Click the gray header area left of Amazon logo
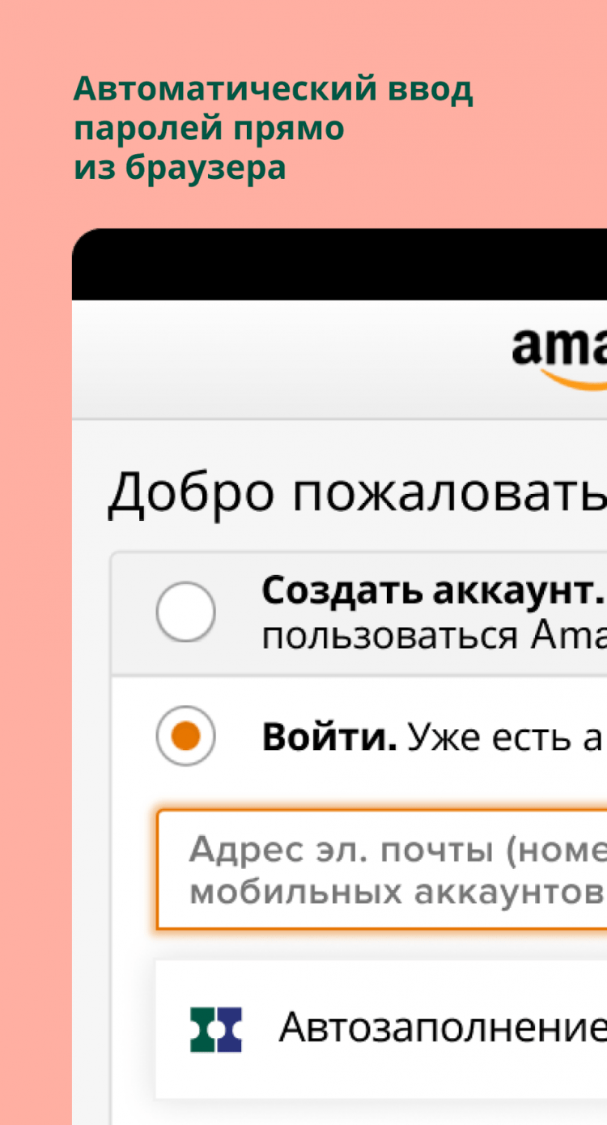This screenshot has width=607, height=1125. 283,360
